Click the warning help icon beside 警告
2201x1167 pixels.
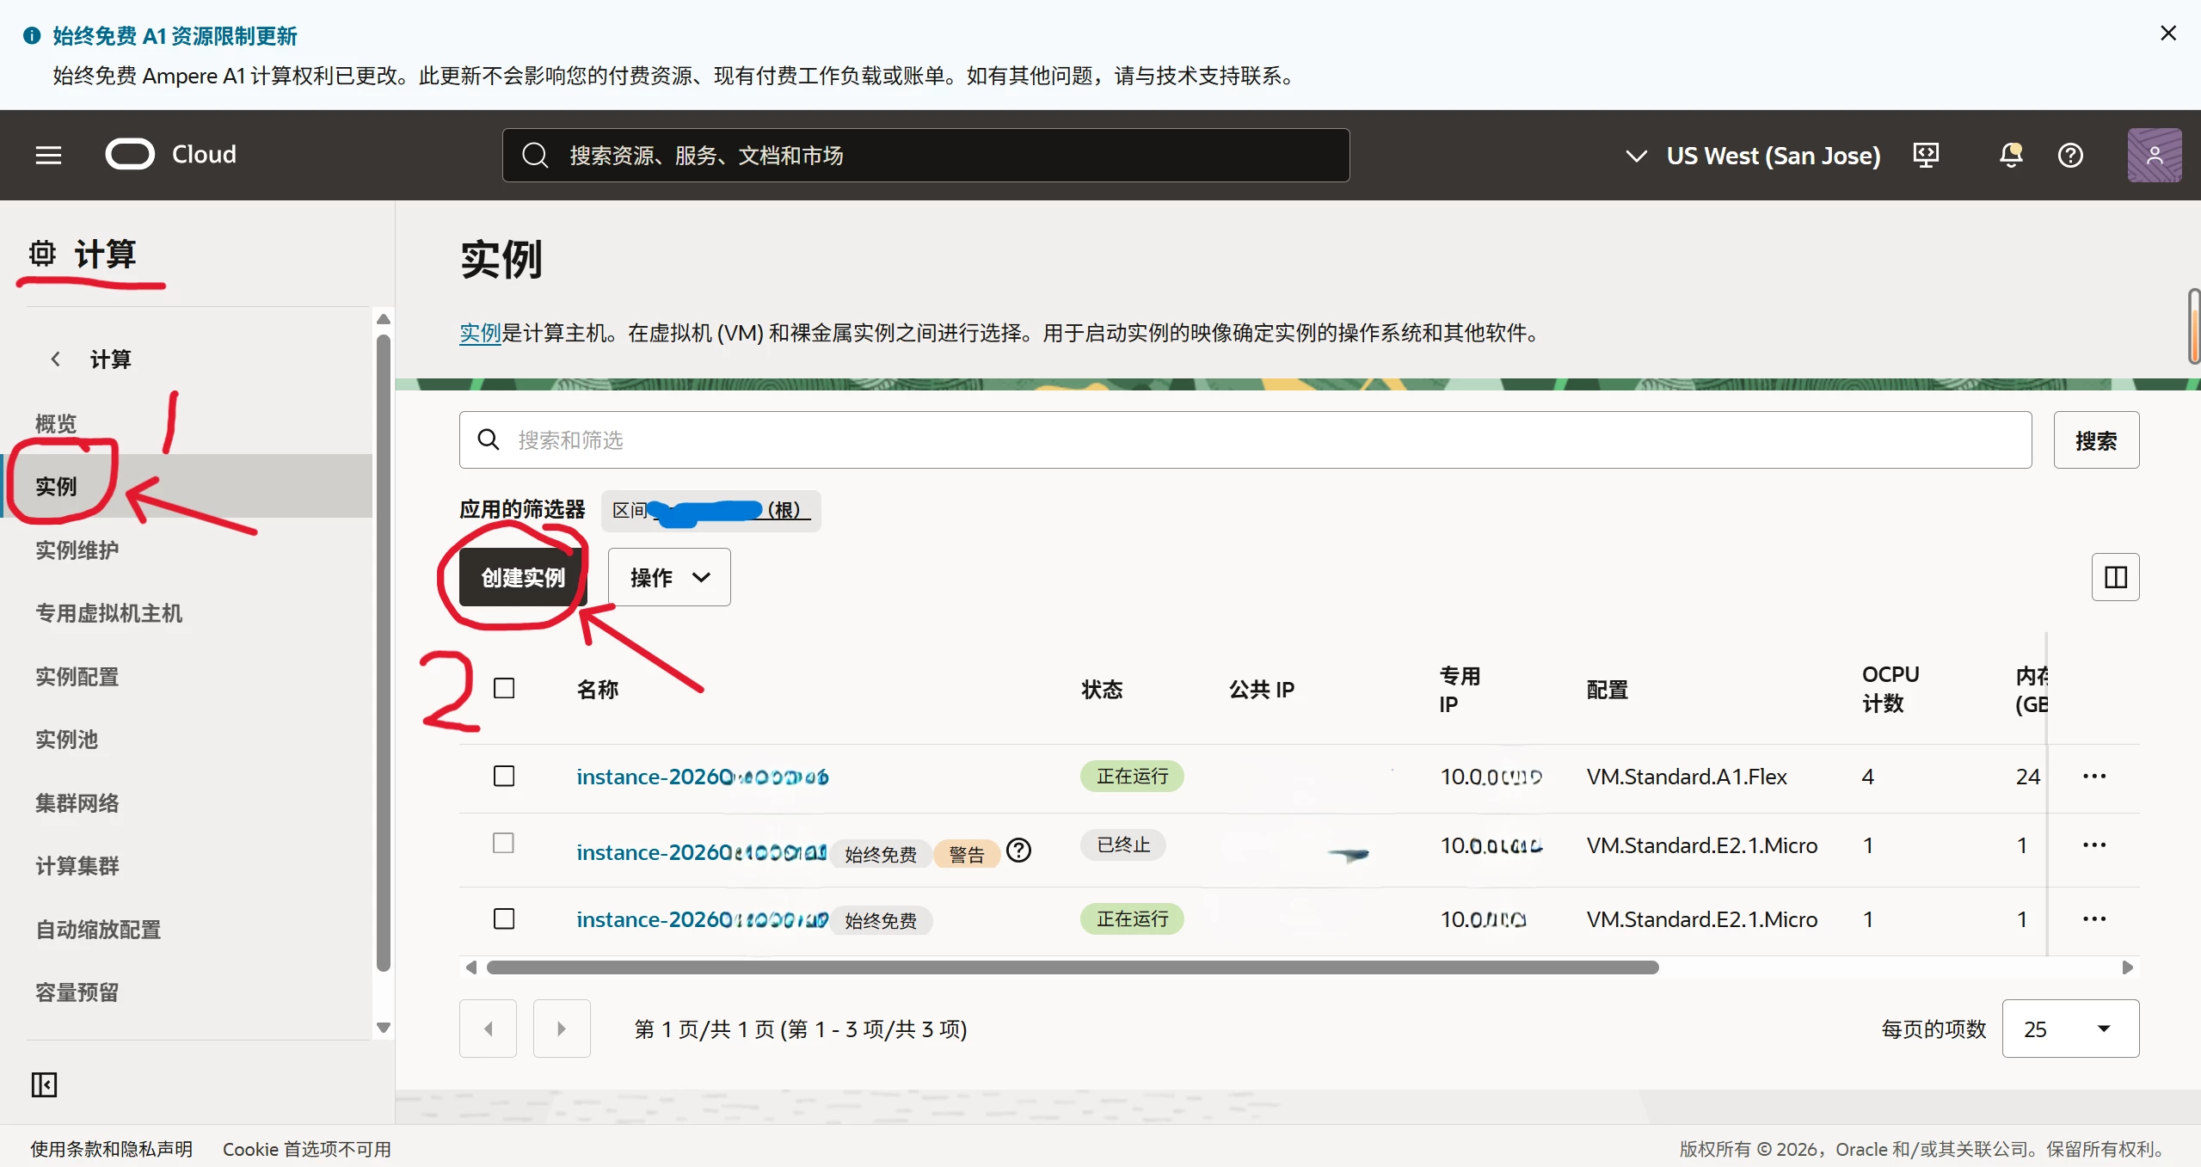1018,851
